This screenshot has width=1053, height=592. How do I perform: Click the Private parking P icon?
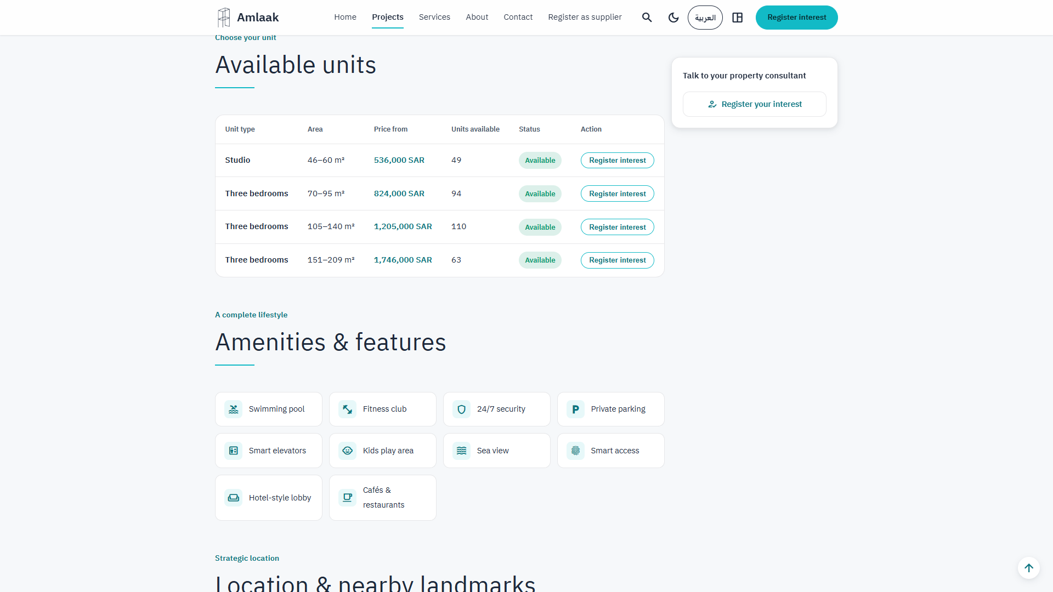pyautogui.click(x=575, y=409)
